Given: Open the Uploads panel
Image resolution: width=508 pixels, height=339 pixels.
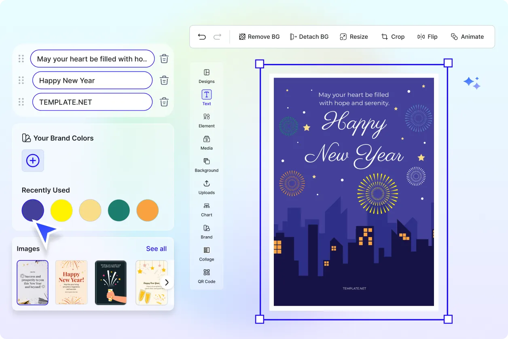Looking at the screenshot, I should [x=206, y=187].
